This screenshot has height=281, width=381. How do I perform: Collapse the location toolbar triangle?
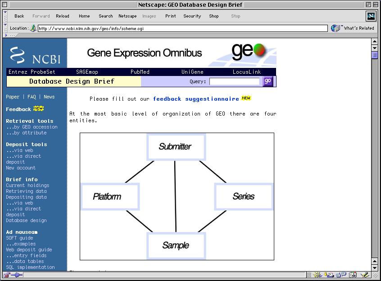click(x=5, y=25)
